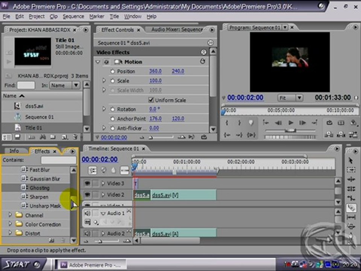Step back one frame in Program monitor
This screenshot has height=271, width=361.
[x=278, y=123]
